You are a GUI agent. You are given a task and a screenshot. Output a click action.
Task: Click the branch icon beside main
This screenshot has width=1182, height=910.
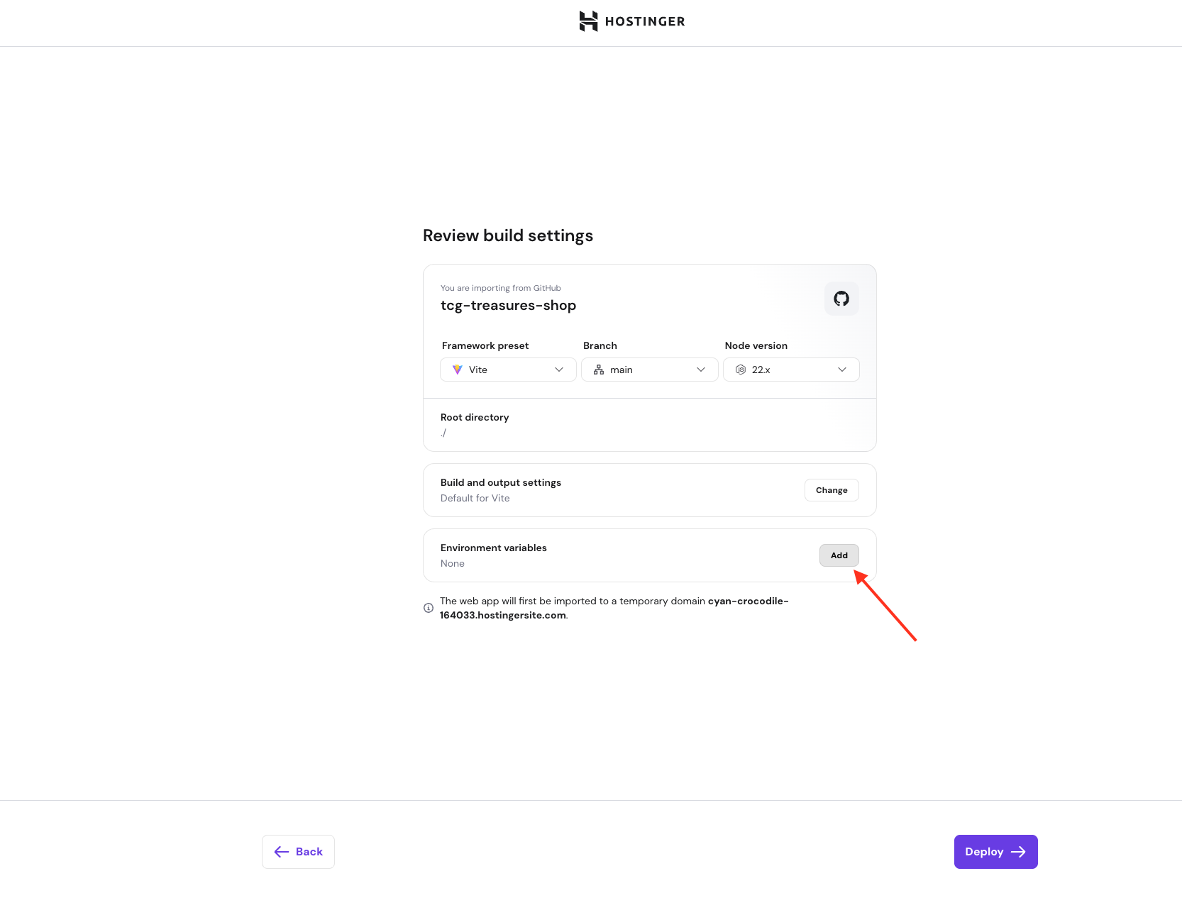pyautogui.click(x=599, y=370)
